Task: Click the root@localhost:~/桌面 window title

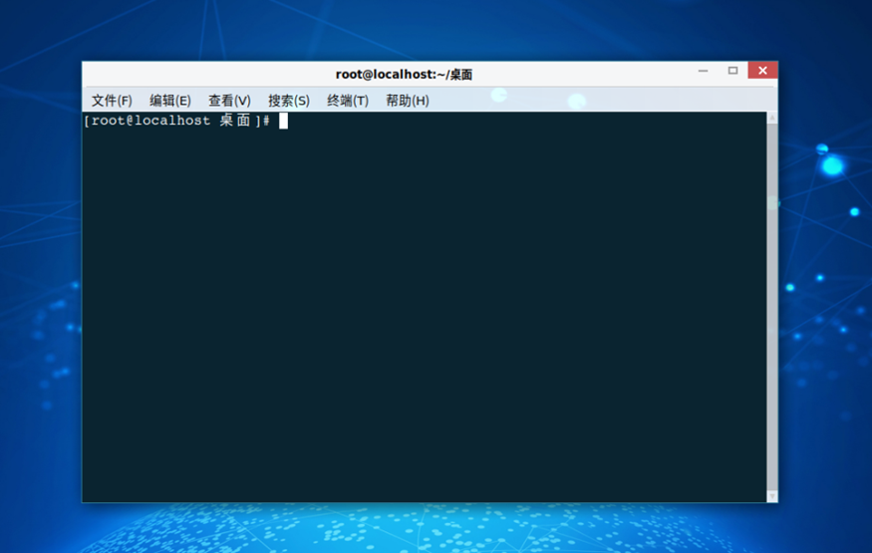Action: 404,75
